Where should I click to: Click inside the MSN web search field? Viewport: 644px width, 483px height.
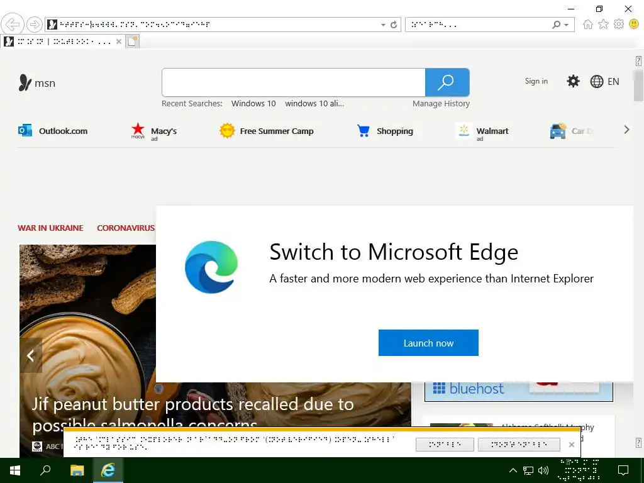[293, 82]
